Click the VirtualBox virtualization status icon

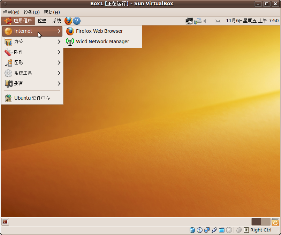click(229, 230)
